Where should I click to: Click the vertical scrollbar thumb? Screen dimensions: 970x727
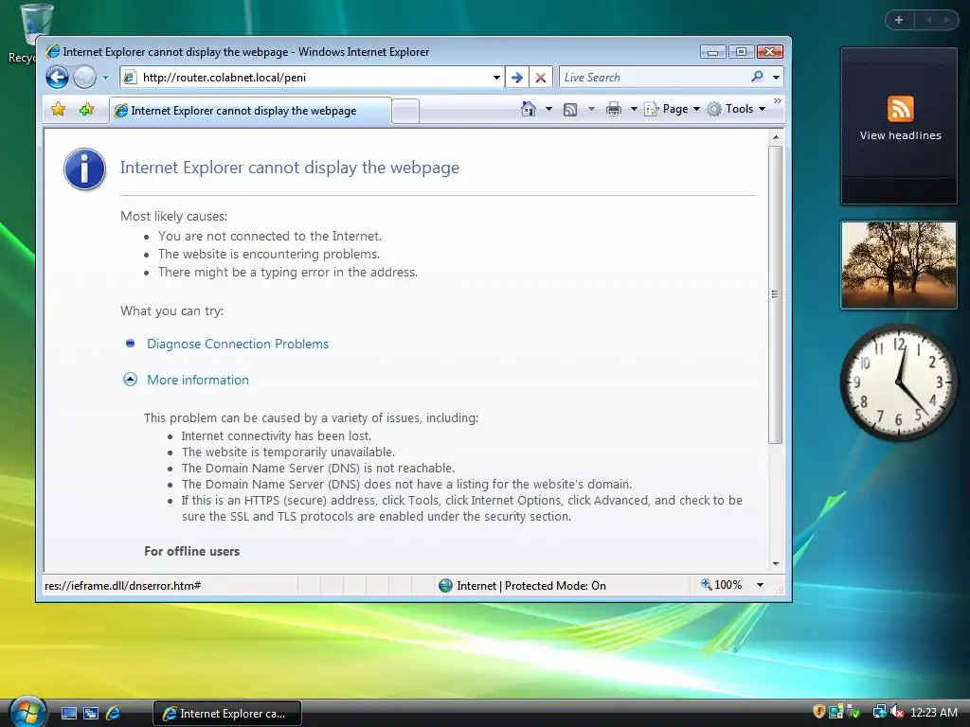coord(775,294)
